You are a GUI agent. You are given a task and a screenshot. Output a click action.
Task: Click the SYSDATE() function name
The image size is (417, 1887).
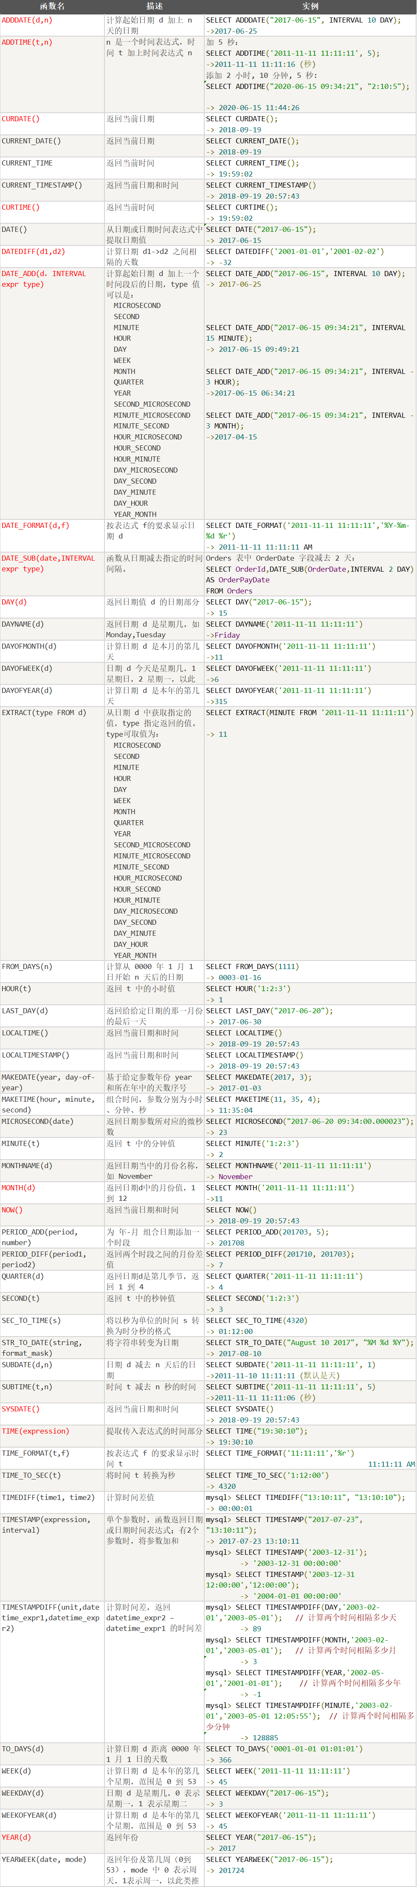pyautogui.click(x=20, y=1409)
